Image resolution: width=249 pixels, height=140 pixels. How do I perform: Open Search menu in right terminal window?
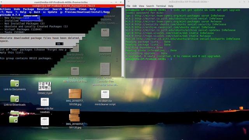click(150, 6)
